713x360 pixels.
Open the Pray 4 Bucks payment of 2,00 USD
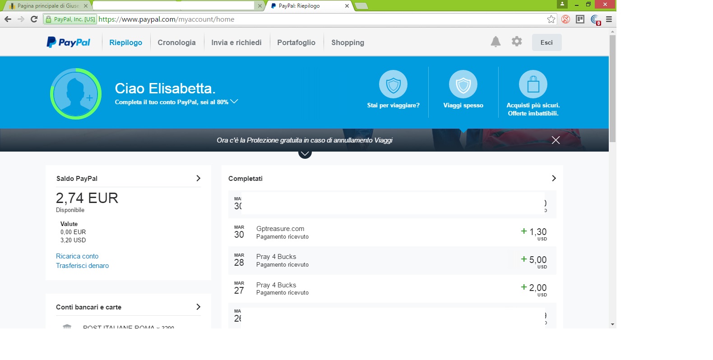392,288
